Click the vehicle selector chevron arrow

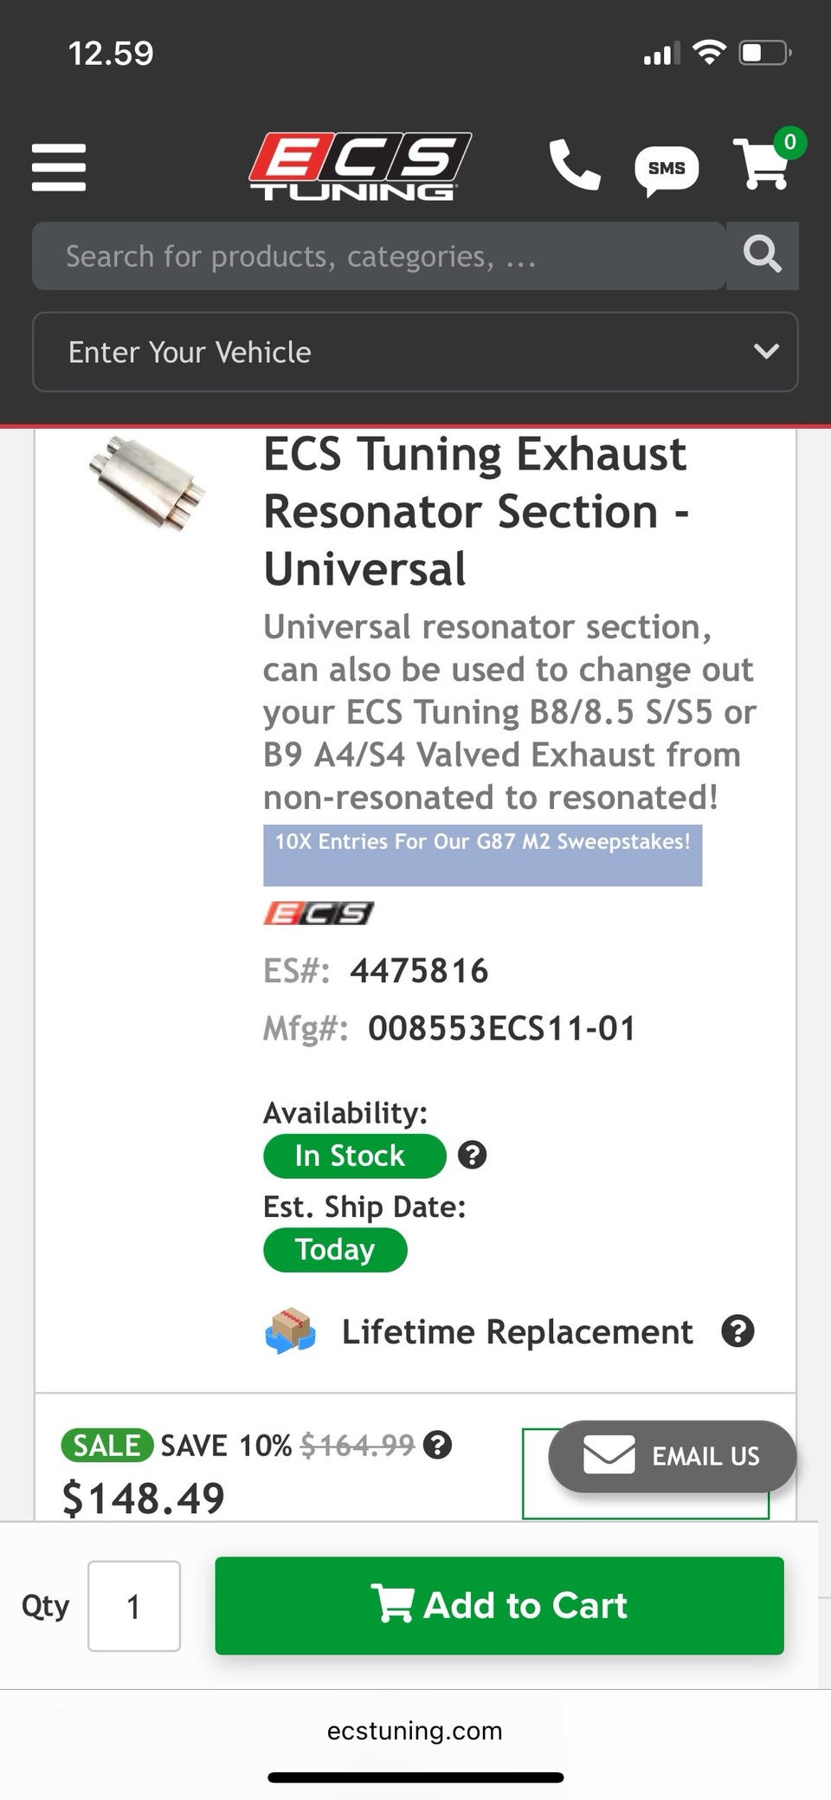point(766,352)
